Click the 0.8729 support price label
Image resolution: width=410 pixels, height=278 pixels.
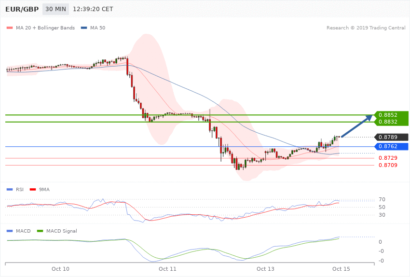tap(388, 158)
